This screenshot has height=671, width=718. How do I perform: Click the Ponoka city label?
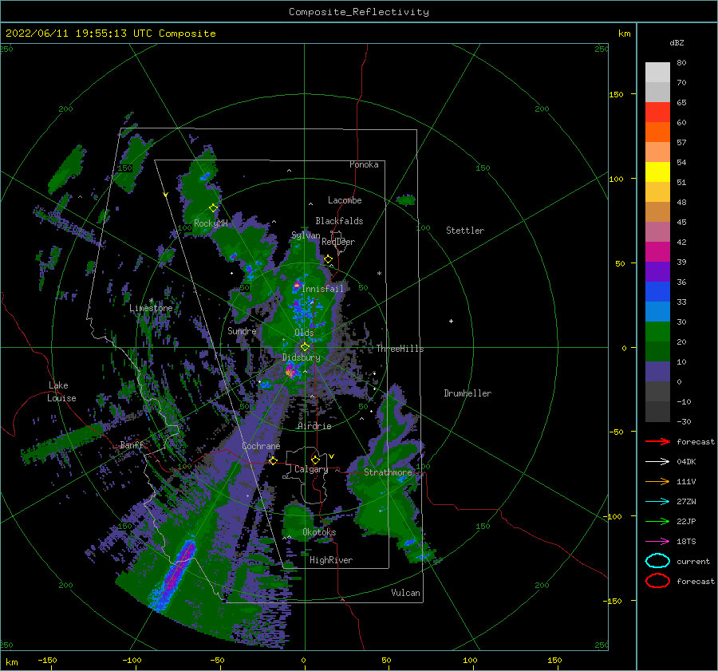364,164
